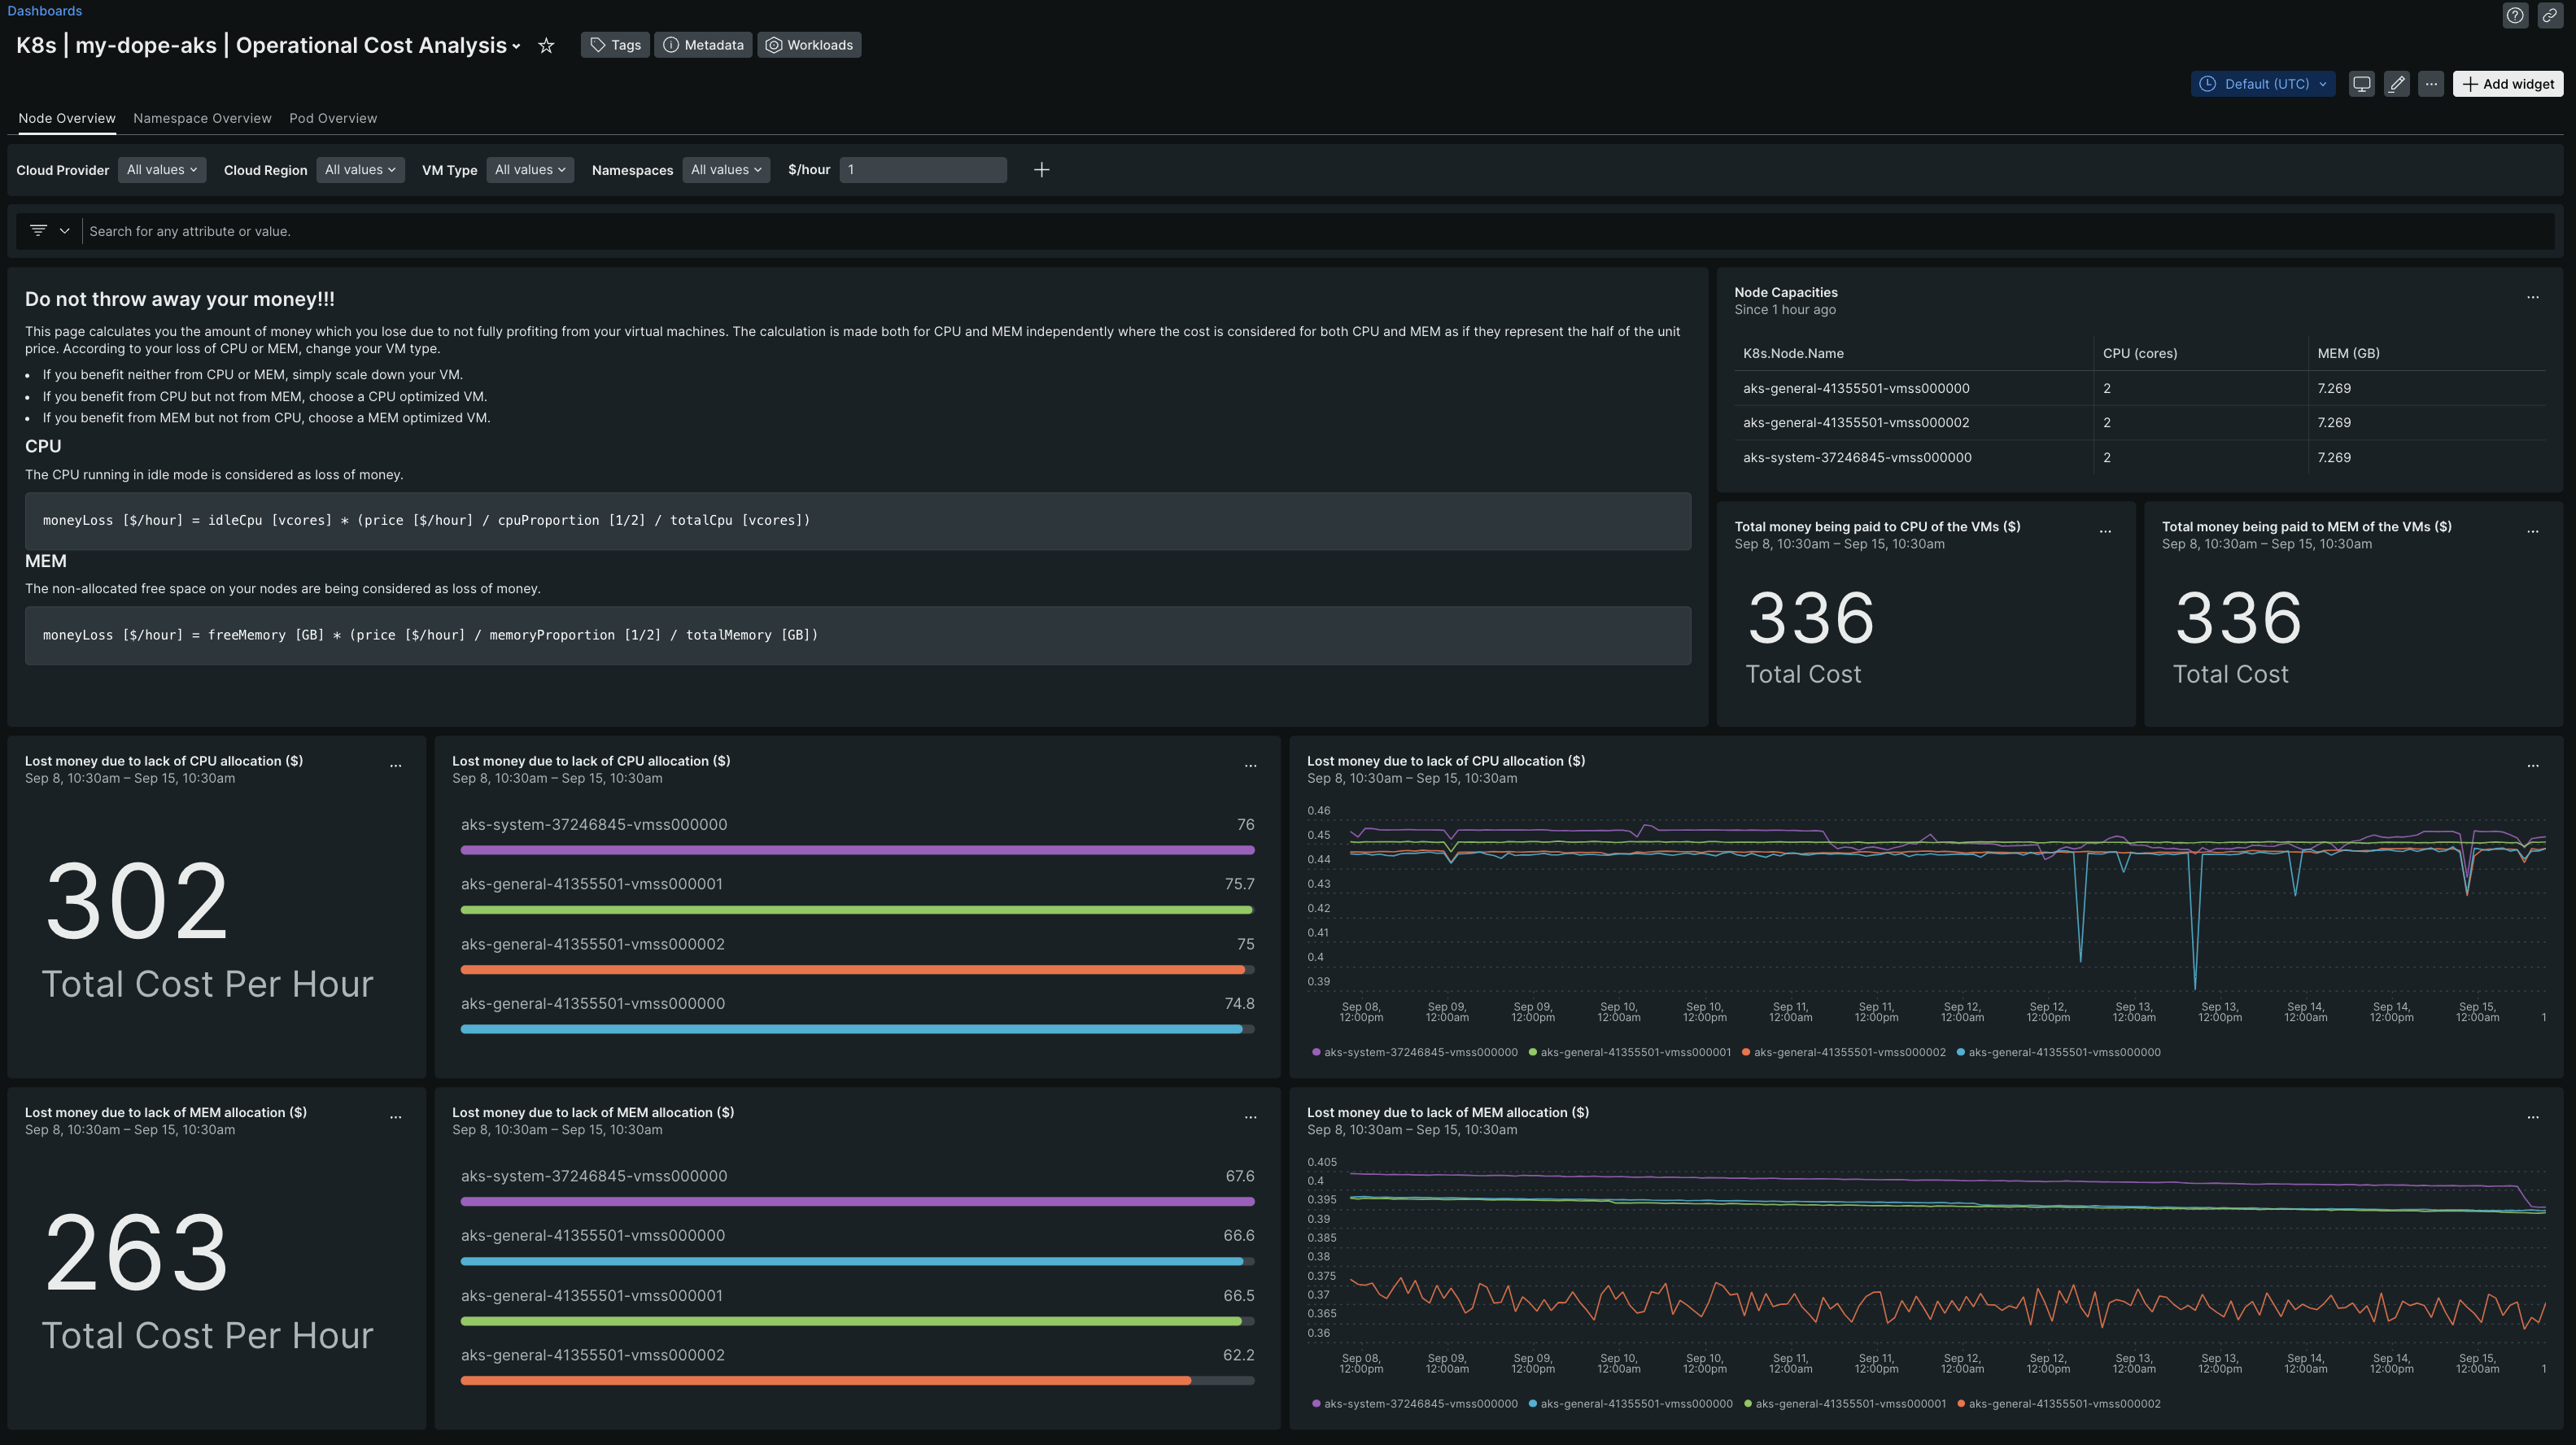Click the Add widget button
Viewport: 2576px width, 1445px height.
tap(2507, 84)
